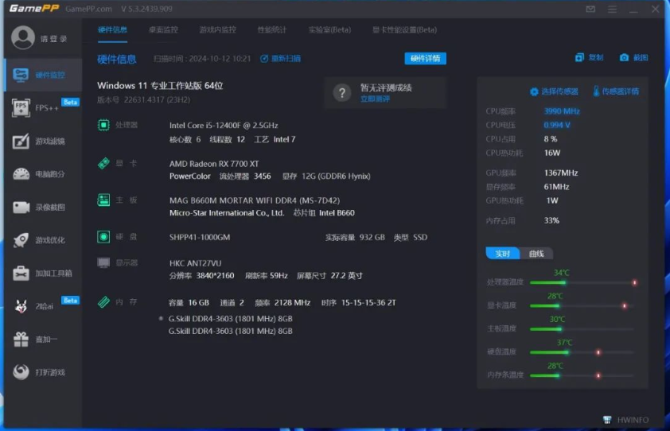Screen dimensions: 670x431
Task: Click the 硬件详情 button
Action: (425, 59)
